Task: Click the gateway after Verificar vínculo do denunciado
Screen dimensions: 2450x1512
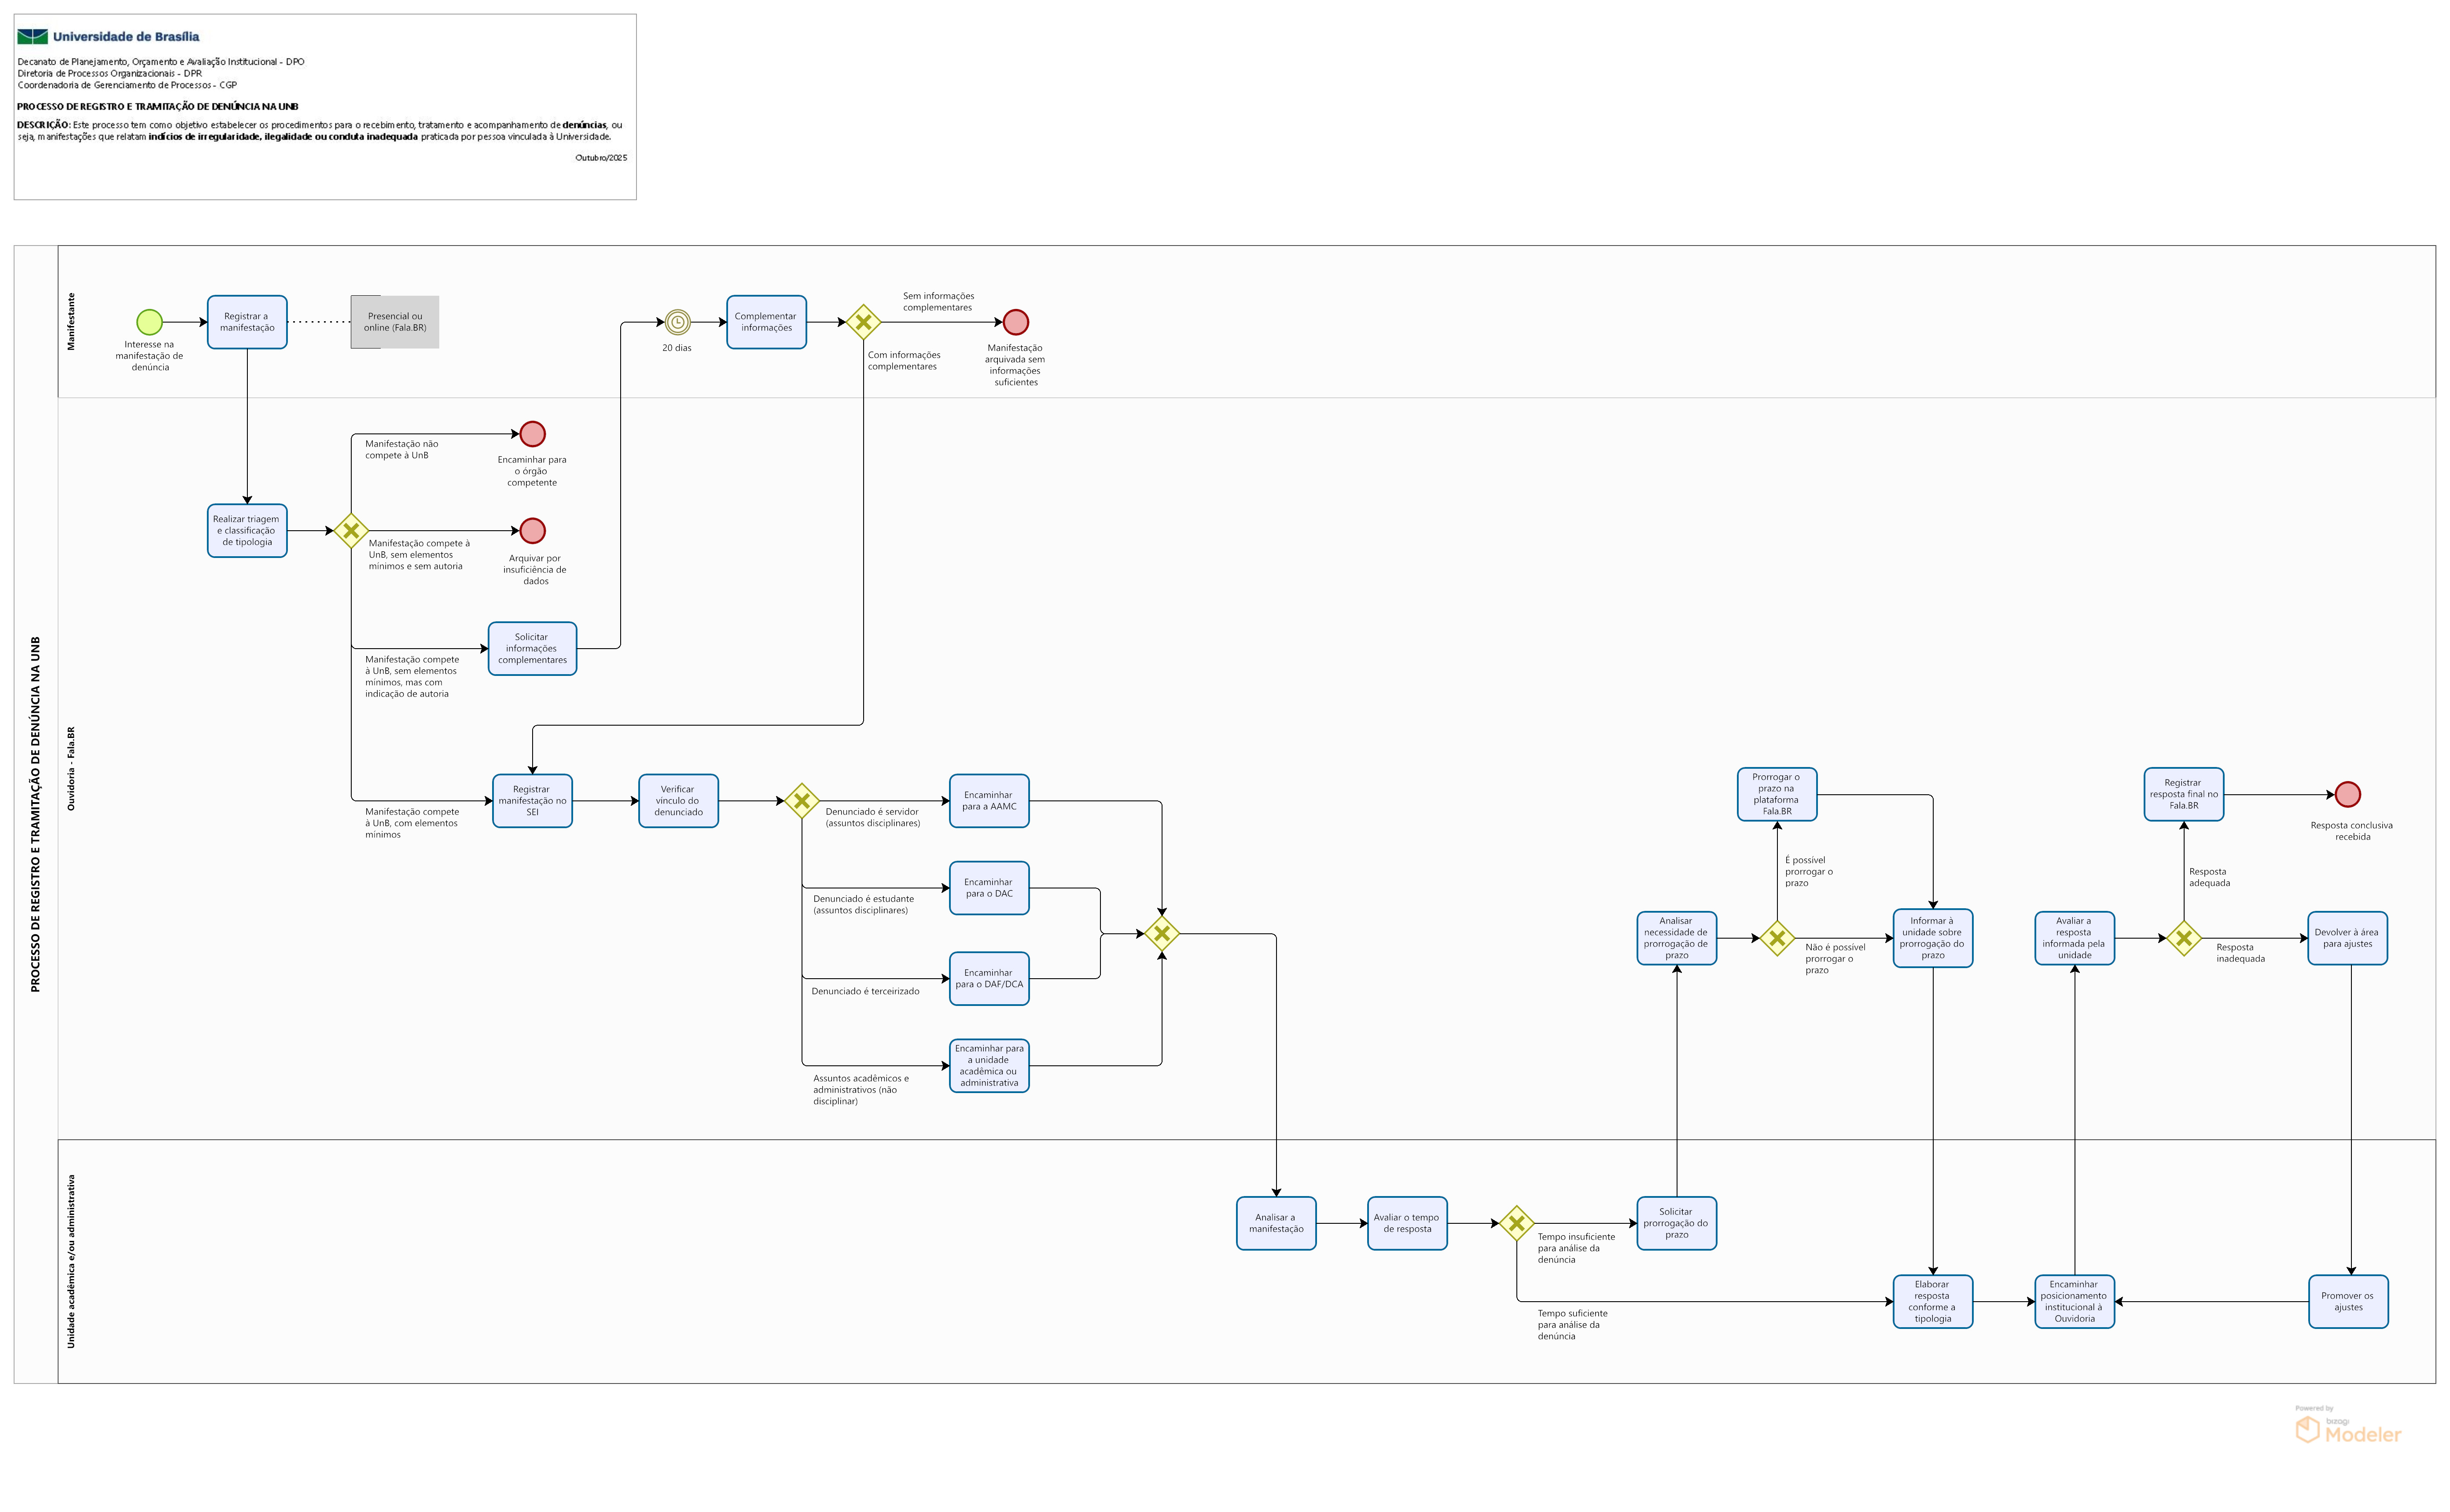Action: (x=801, y=801)
